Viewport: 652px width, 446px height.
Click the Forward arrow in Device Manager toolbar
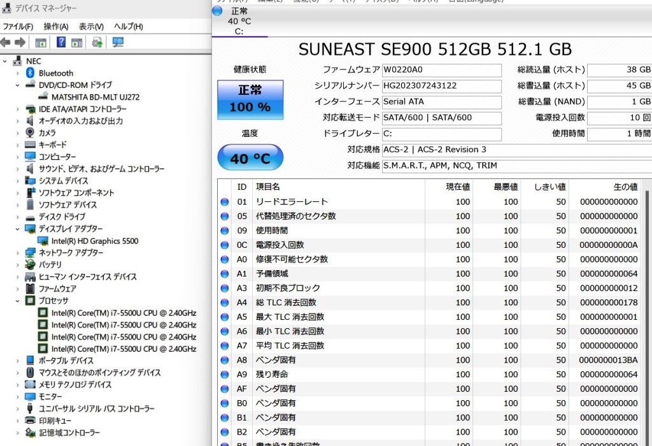20,42
